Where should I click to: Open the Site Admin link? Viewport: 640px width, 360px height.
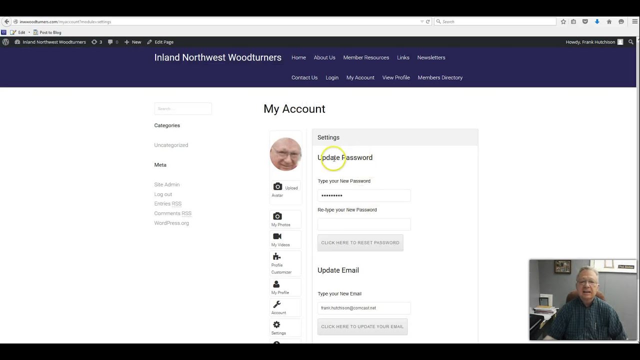coord(167,184)
